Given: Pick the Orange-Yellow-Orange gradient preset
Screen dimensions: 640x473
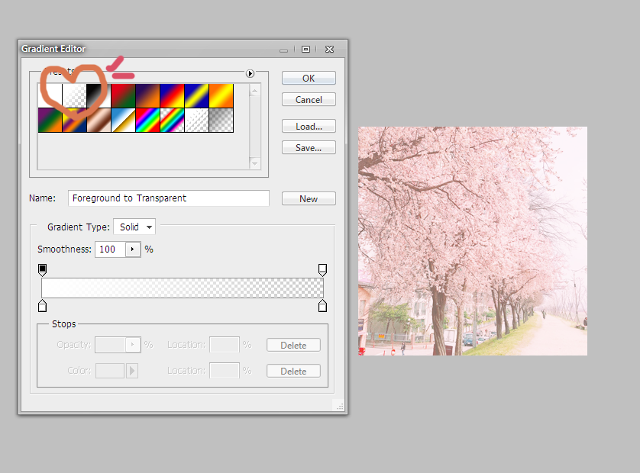Looking at the screenshot, I should [x=221, y=95].
